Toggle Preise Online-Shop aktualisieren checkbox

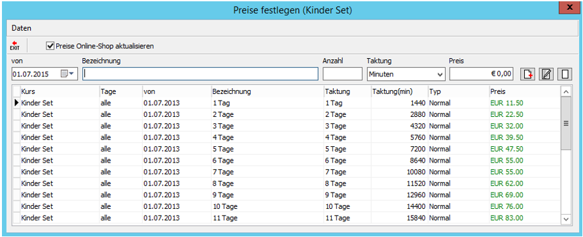[50, 46]
